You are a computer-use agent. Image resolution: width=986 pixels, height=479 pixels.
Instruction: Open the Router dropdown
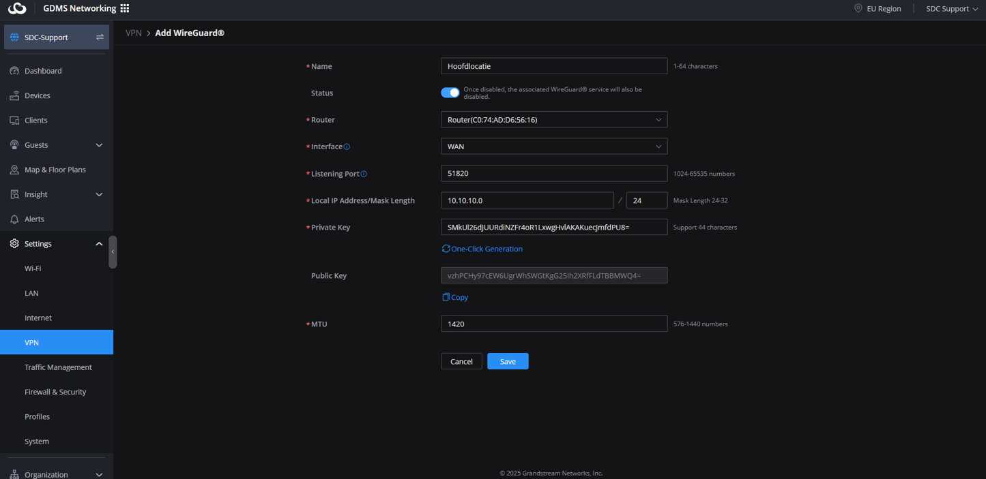point(554,120)
